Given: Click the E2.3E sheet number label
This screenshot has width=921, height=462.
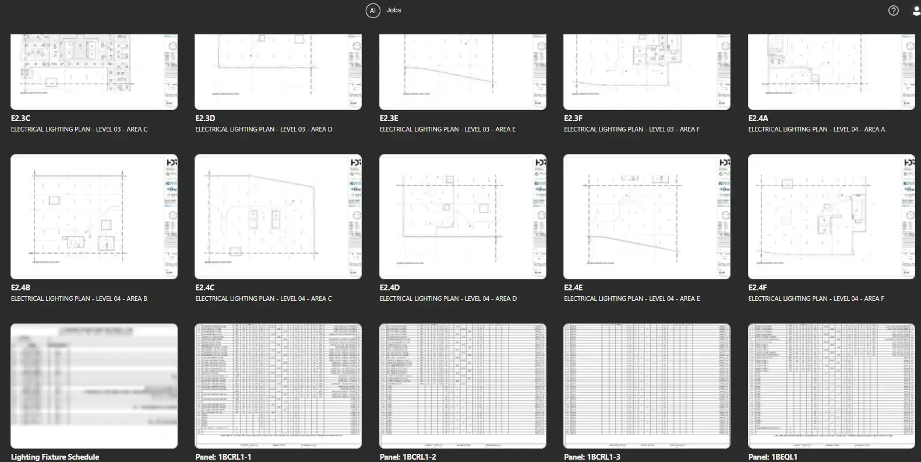Looking at the screenshot, I should pyautogui.click(x=389, y=118).
